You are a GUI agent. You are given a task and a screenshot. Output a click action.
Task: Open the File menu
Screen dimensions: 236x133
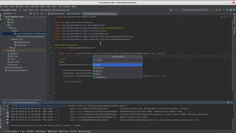[x=1, y=7]
